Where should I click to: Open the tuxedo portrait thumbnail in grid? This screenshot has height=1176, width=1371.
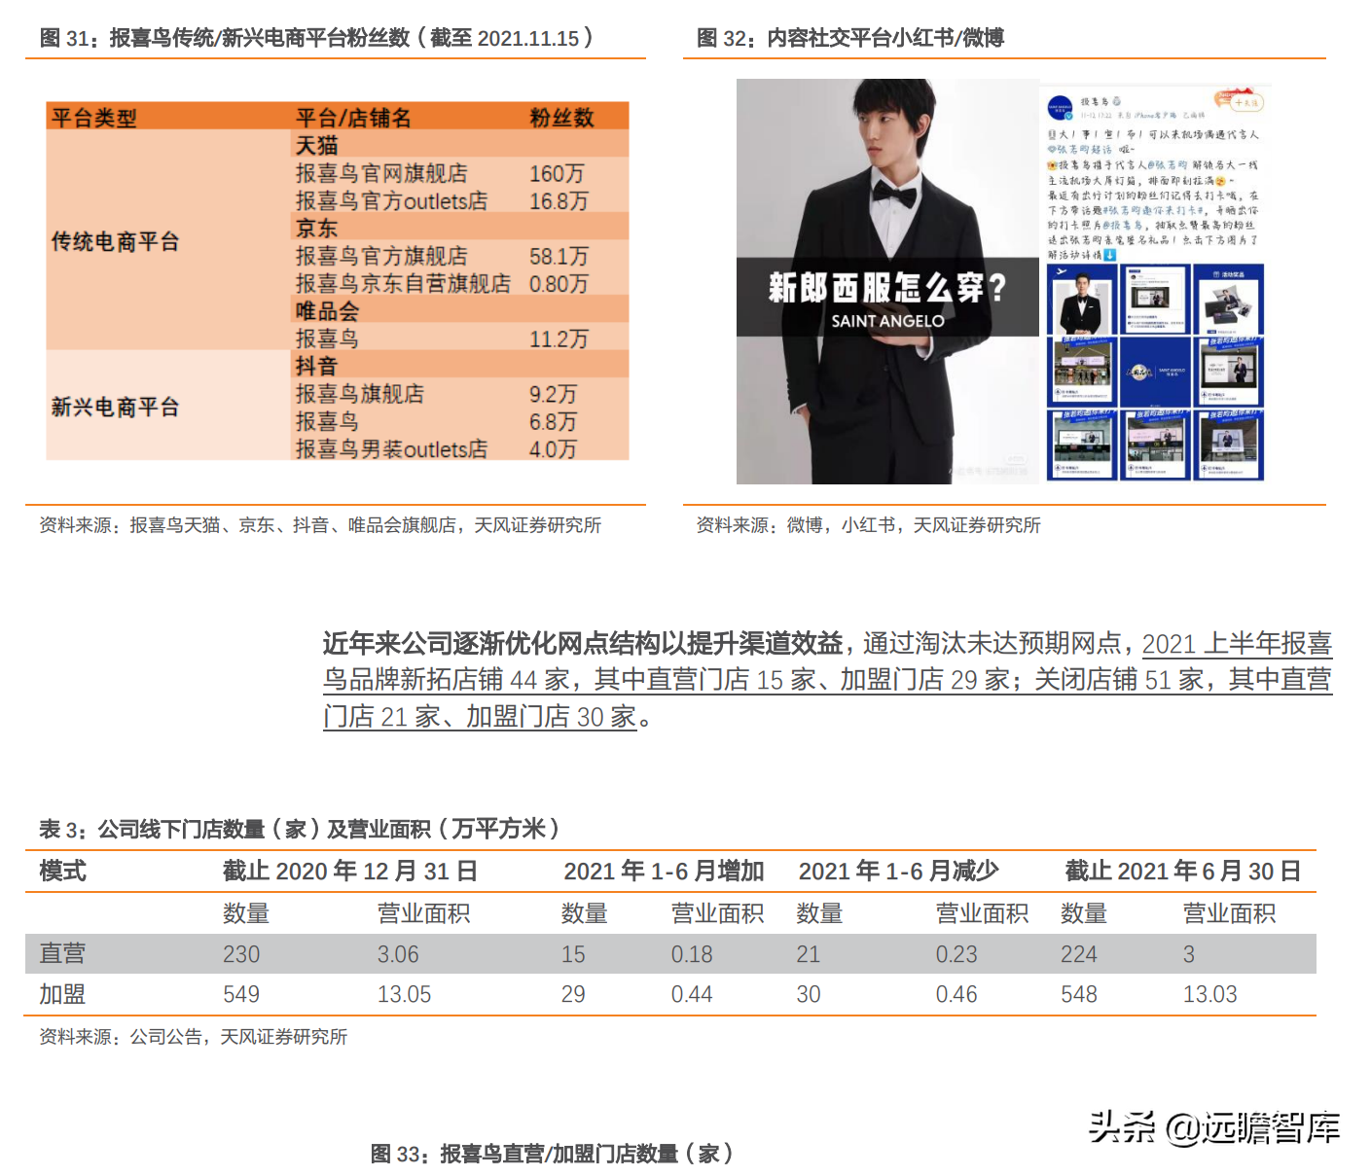tap(1082, 300)
